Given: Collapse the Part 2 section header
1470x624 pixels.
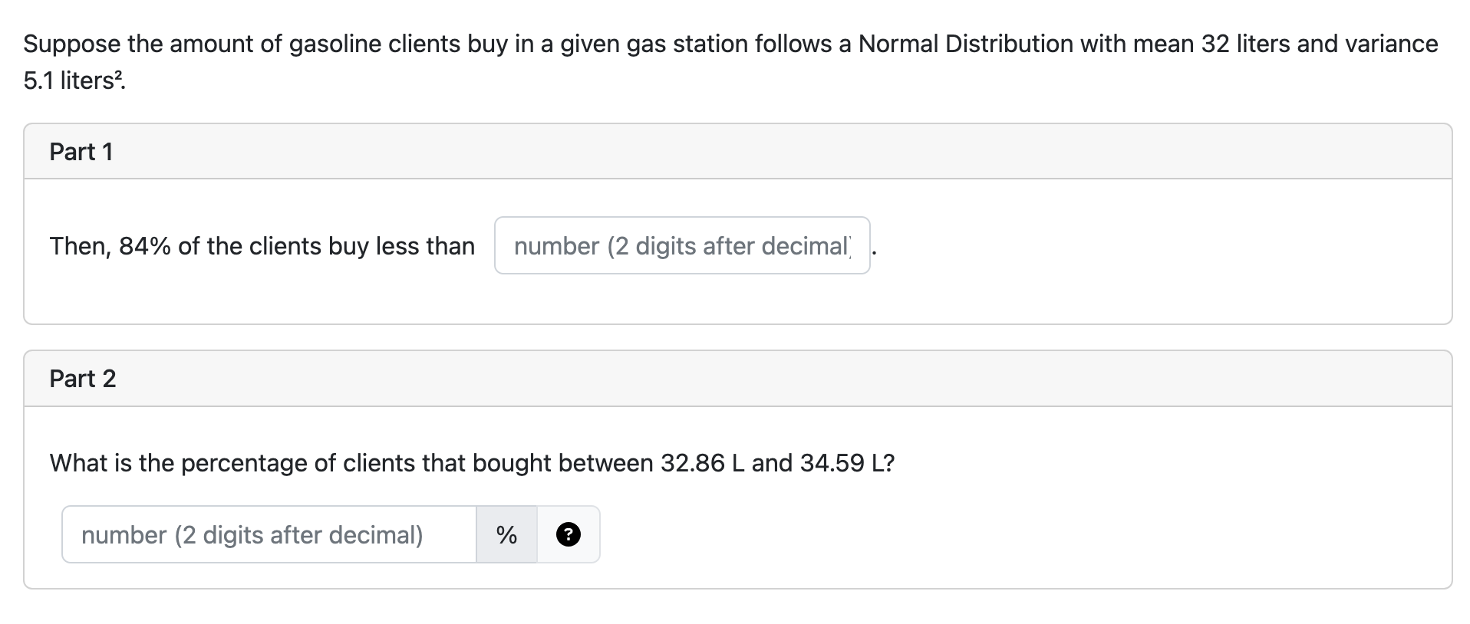Looking at the screenshot, I should click(83, 378).
